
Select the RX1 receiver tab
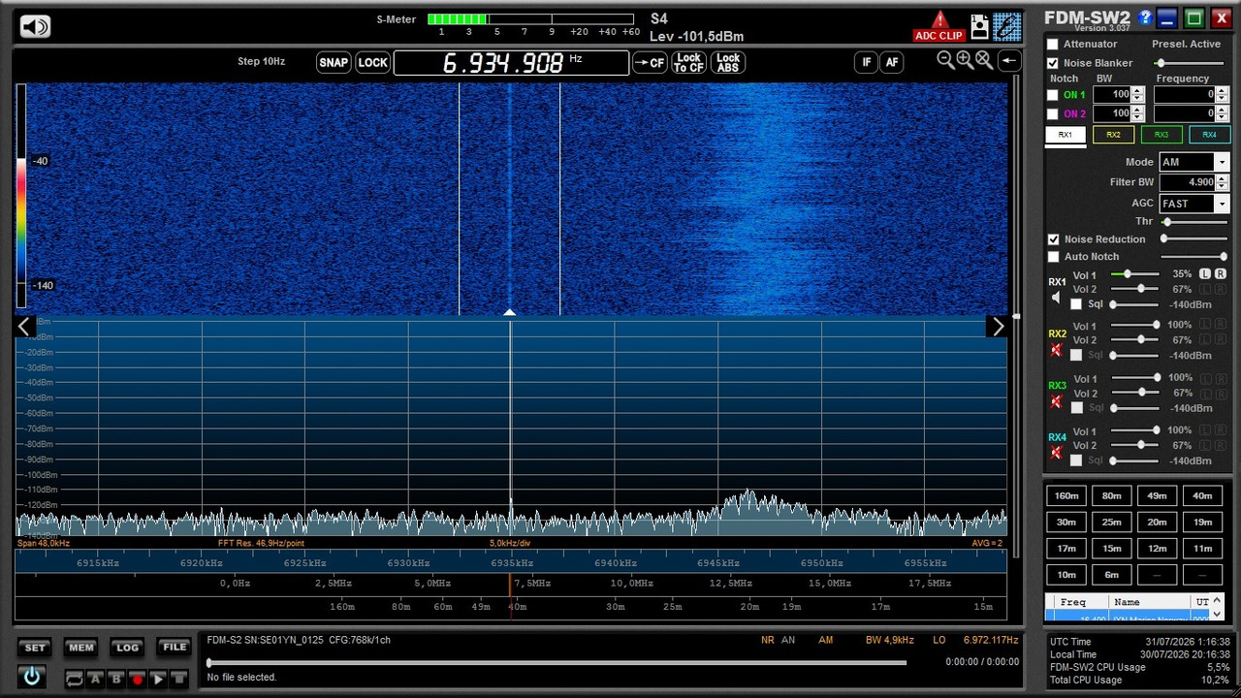pos(1066,135)
